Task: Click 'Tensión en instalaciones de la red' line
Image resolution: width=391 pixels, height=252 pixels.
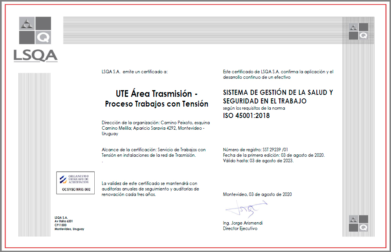Action: click(x=149, y=155)
